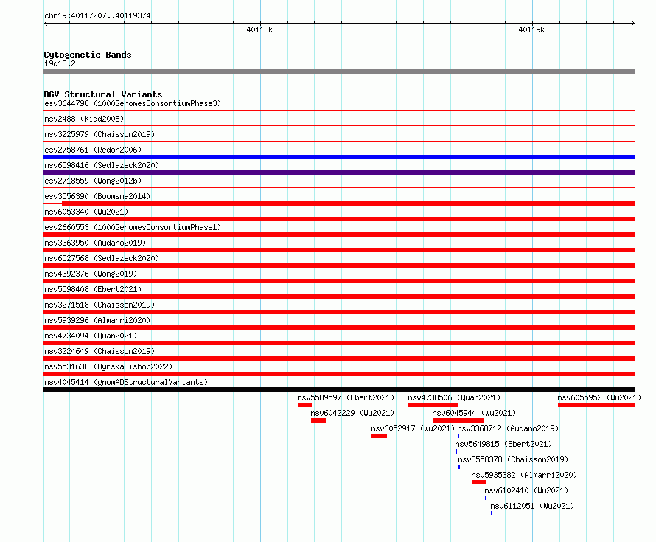Click nsv3271518 (Chaisson2019) variant label
Screen dimensions: 656x542
click(100, 305)
